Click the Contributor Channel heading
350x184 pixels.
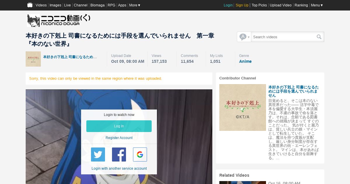click(238, 78)
